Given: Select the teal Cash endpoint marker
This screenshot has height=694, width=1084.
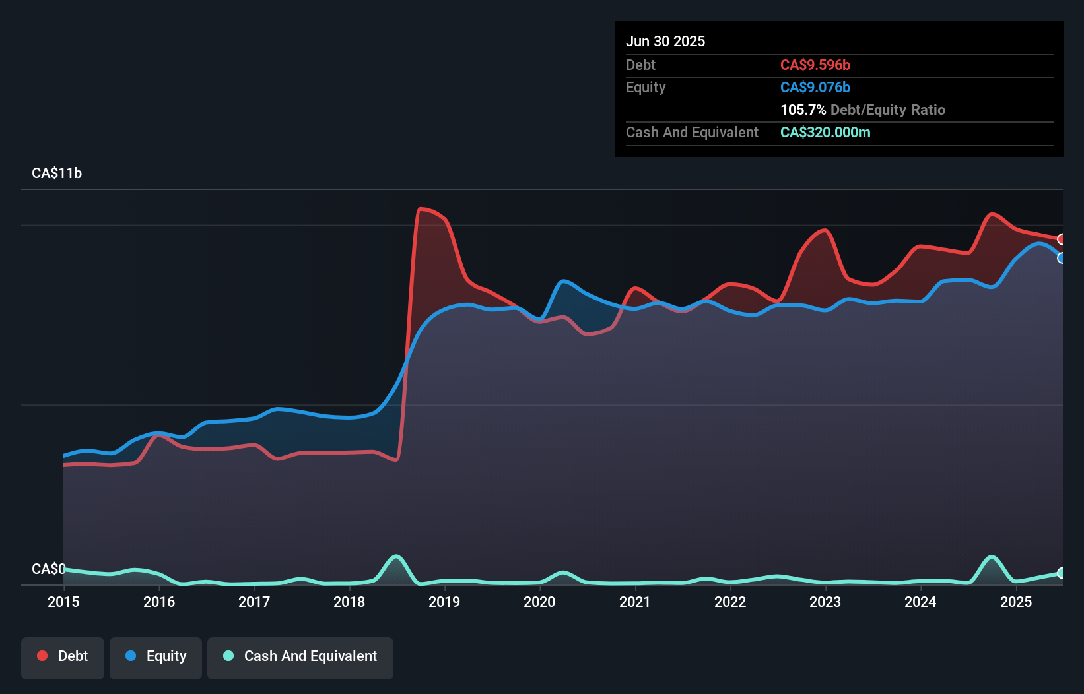Looking at the screenshot, I should point(1062,573).
